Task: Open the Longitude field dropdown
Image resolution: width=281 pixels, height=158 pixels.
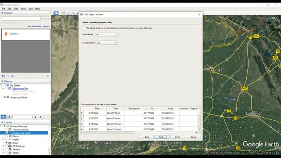Action: coord(107,43)
